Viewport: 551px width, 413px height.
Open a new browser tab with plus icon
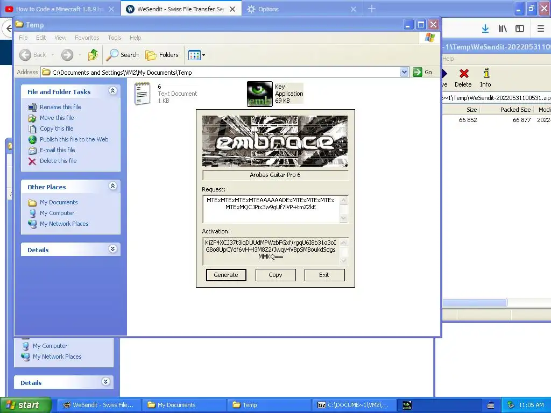point(372,9)
